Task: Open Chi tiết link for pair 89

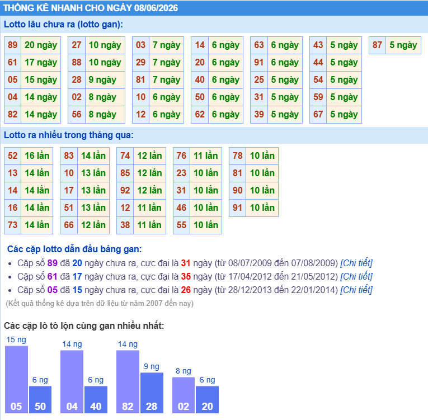Action: point(356,263)
